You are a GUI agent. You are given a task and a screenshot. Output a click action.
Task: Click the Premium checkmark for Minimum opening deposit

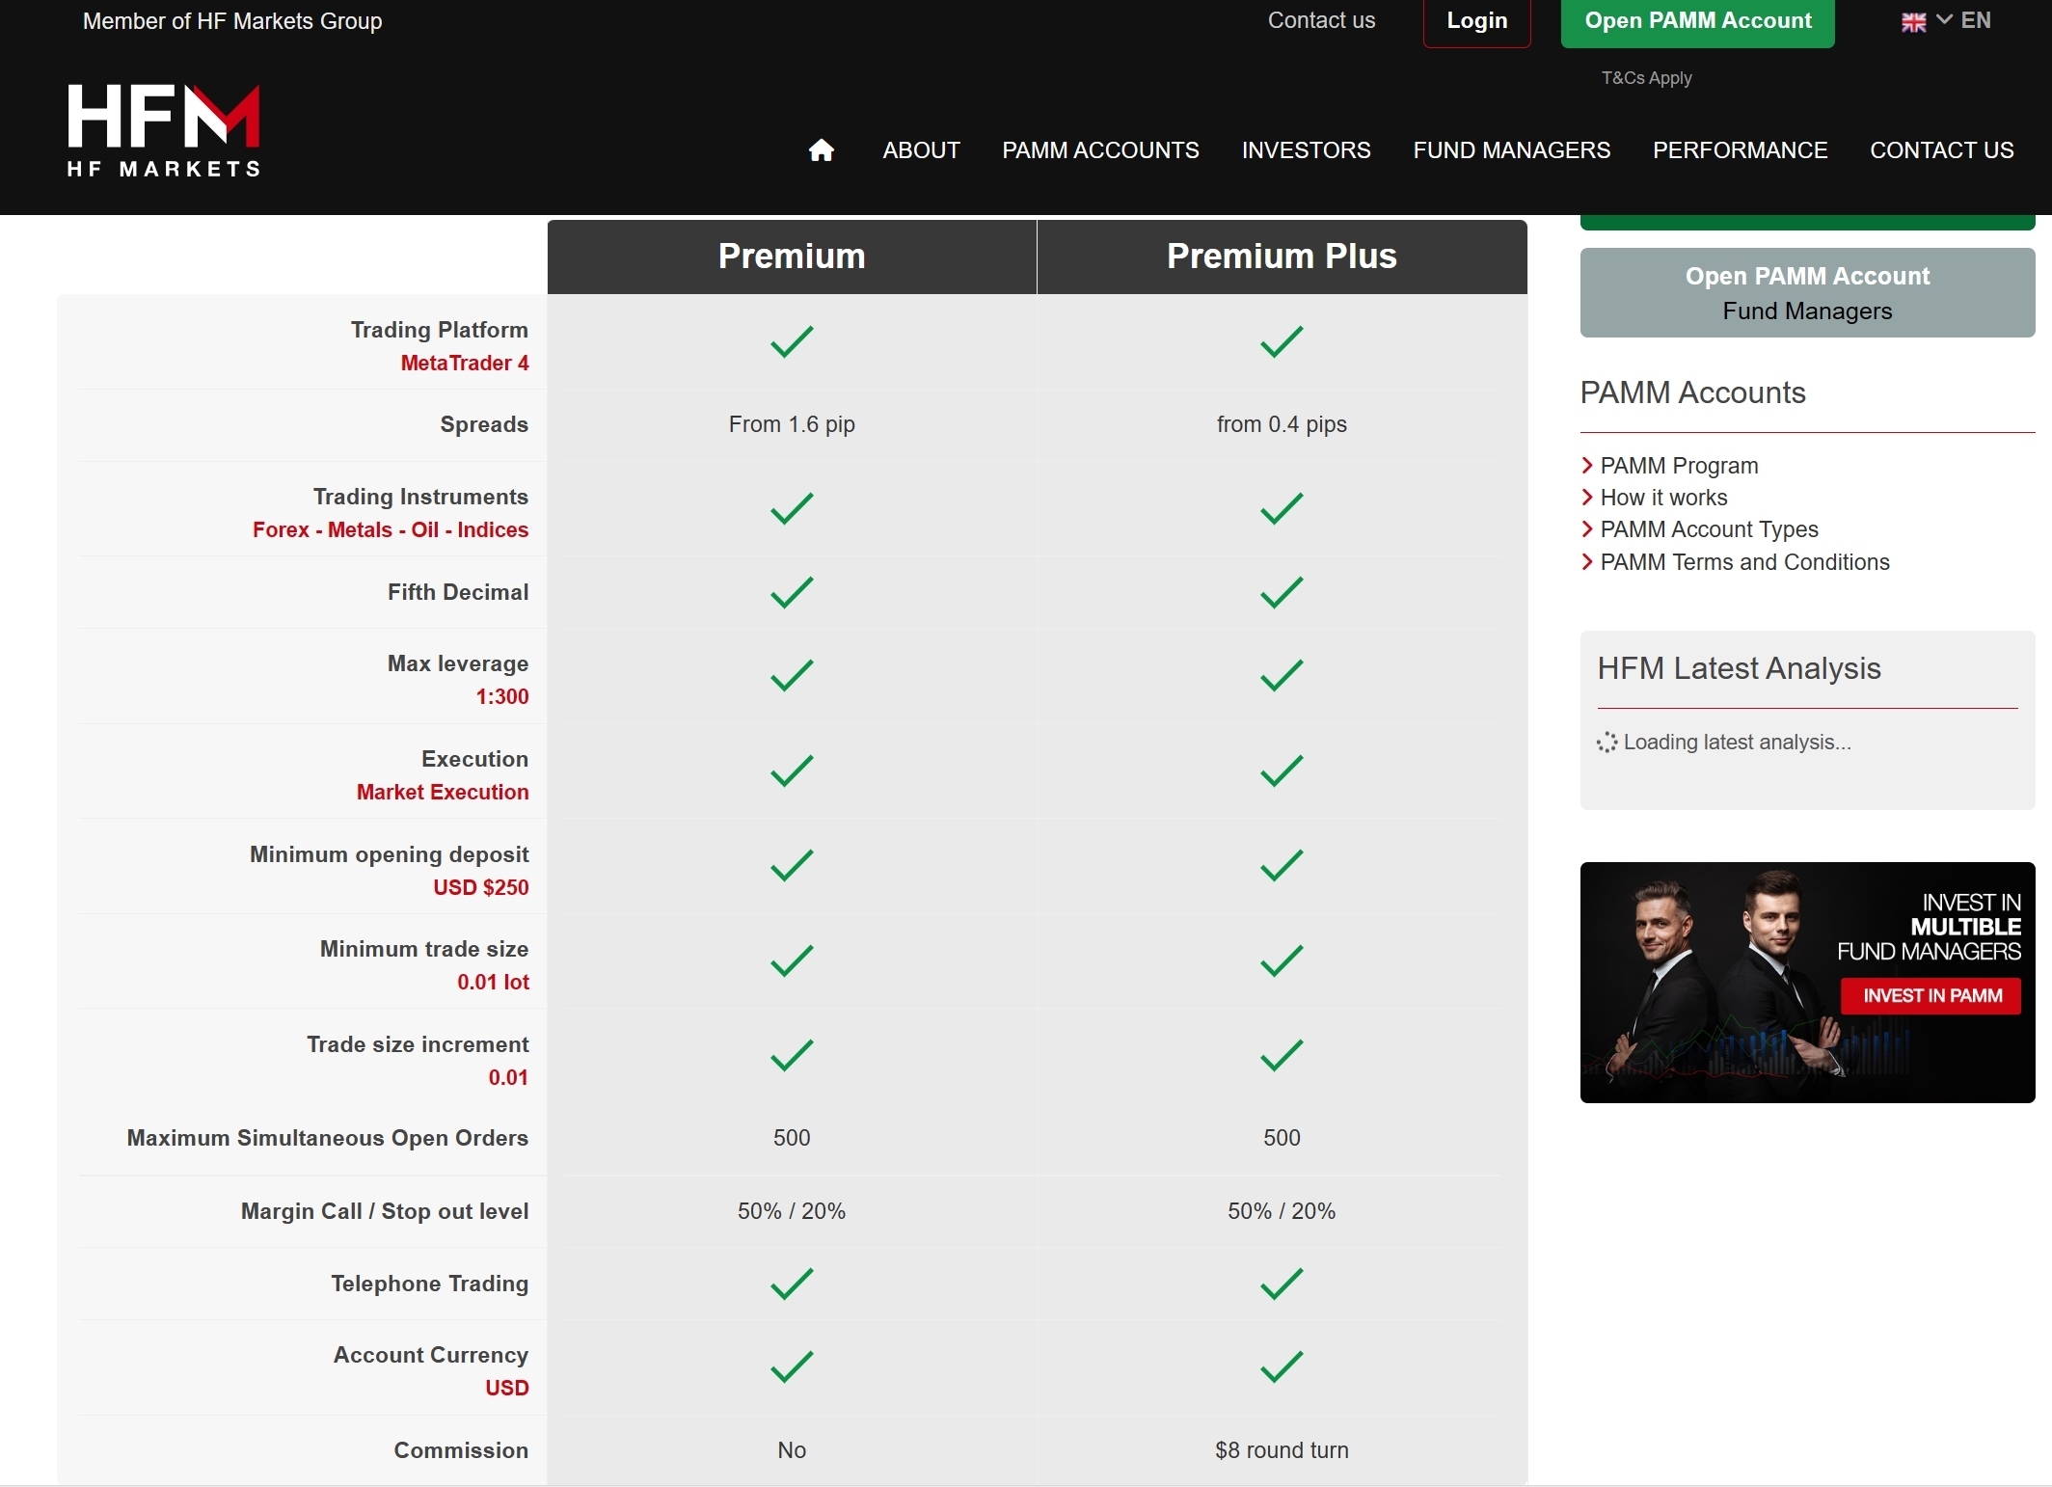(x=792, y=865)
